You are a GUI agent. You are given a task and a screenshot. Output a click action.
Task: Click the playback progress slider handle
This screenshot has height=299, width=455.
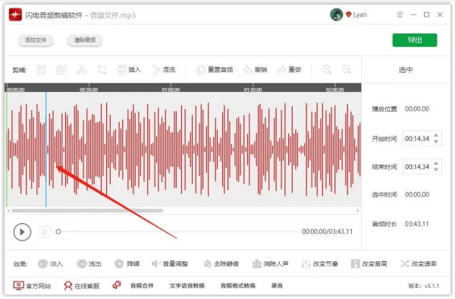coord(58,231)
